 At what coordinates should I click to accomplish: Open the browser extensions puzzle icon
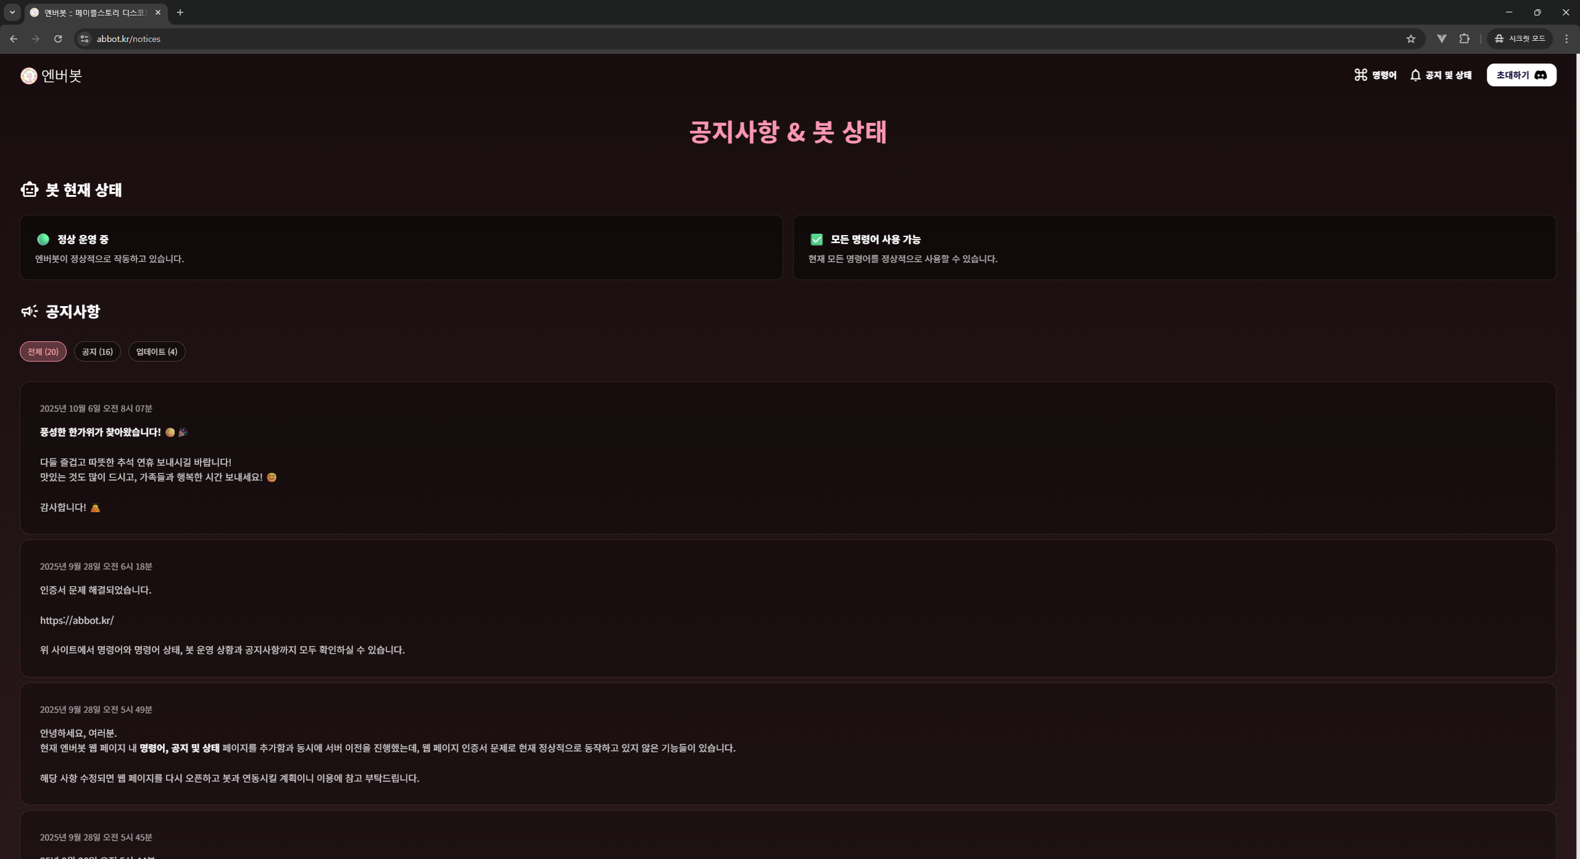coord(1465,39)
